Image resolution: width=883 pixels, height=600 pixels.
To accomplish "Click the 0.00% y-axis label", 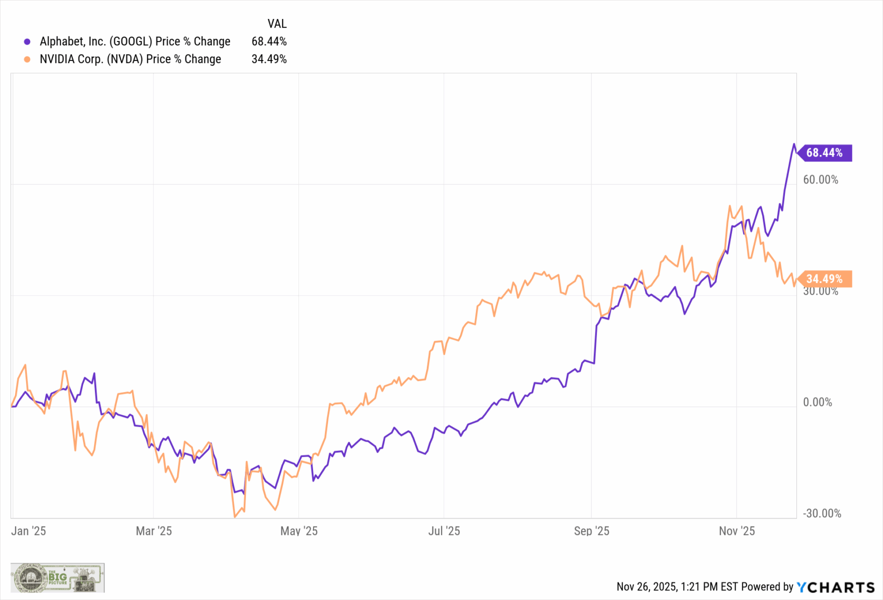I will [x=817, y=402].
